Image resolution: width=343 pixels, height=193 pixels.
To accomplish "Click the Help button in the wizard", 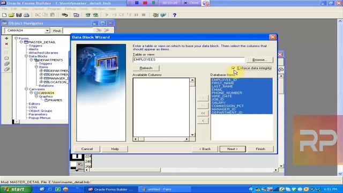I will pos(115,149).
